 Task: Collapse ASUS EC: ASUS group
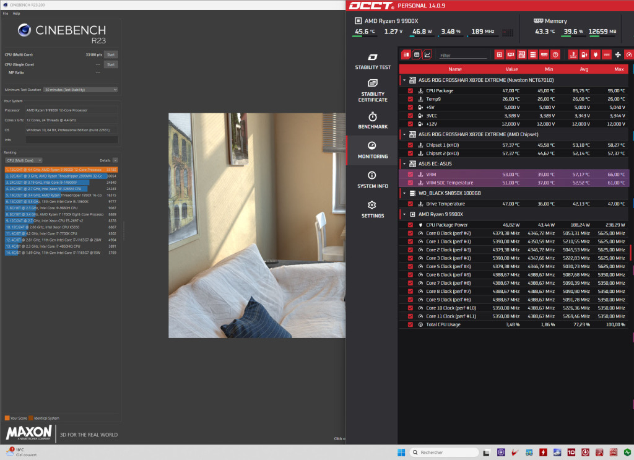(x=404, y=163)
